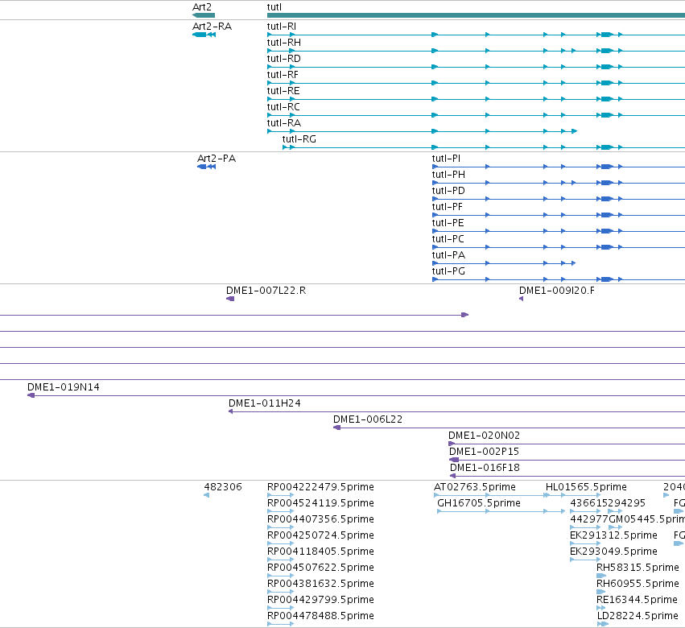Select the Art2 gene label
Image resolution: width=685 pixels, height=628 pixels.
(x=202, y=7)
